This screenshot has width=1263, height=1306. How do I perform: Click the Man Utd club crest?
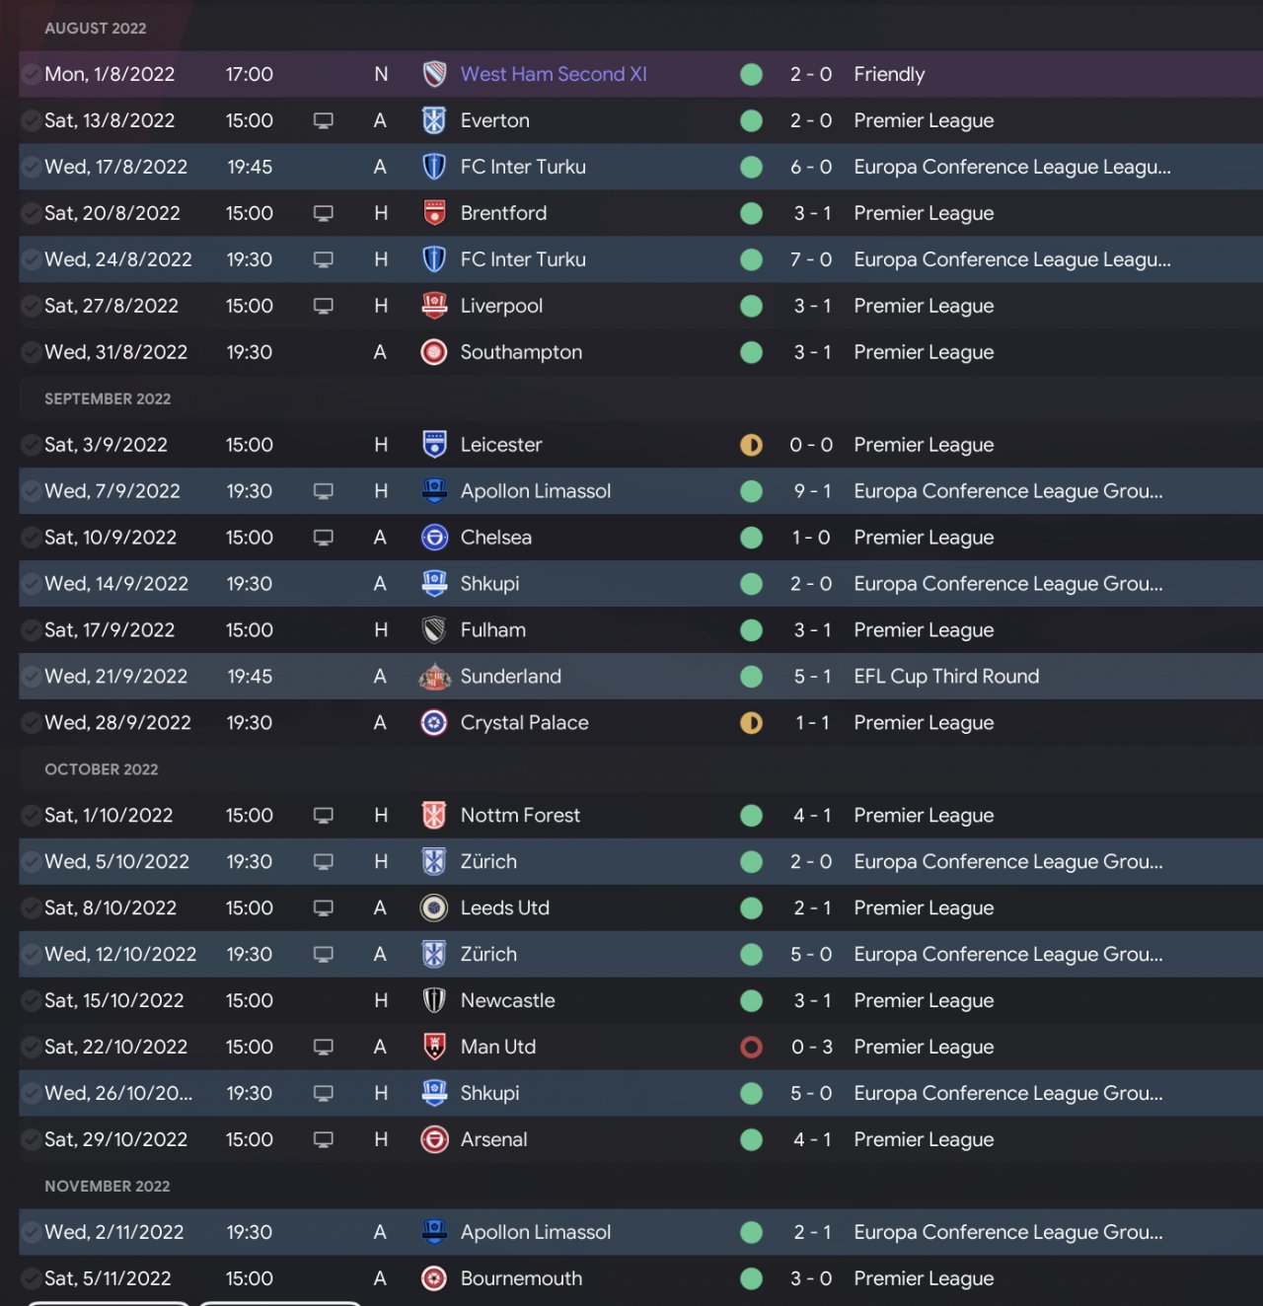click(434, 1047)
